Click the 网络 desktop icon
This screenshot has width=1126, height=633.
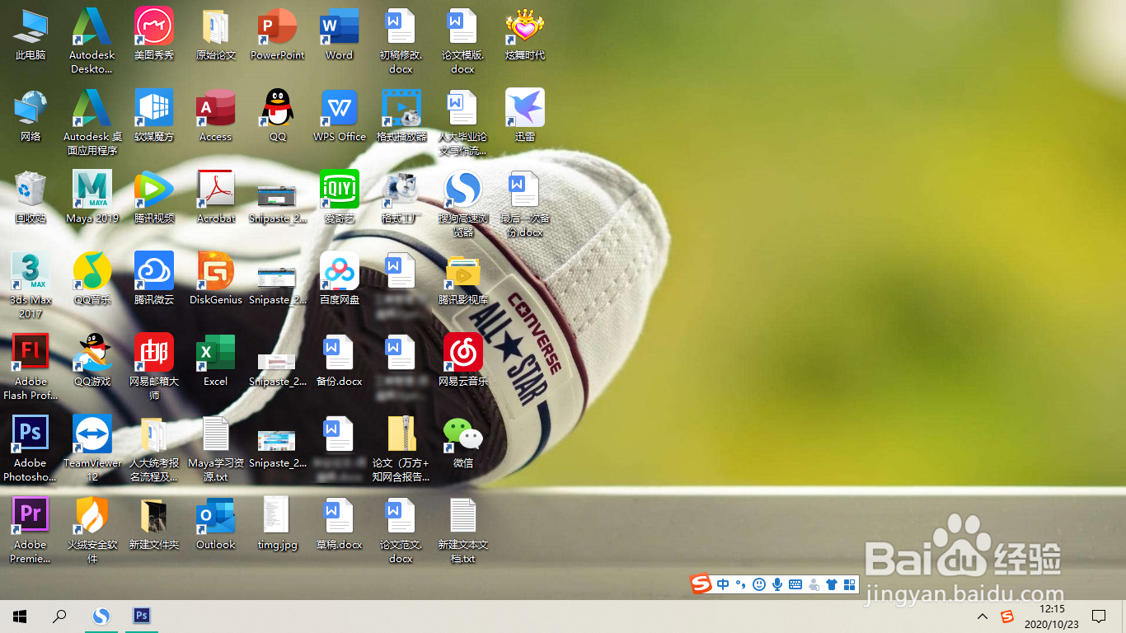[x=30, y=116]
